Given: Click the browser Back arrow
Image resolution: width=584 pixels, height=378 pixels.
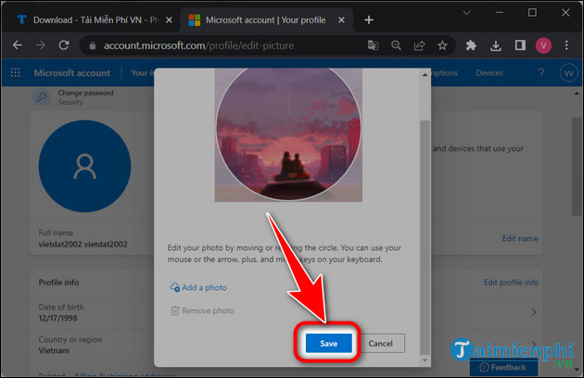Looking at the screenshot, I should (x=18, y=45).
